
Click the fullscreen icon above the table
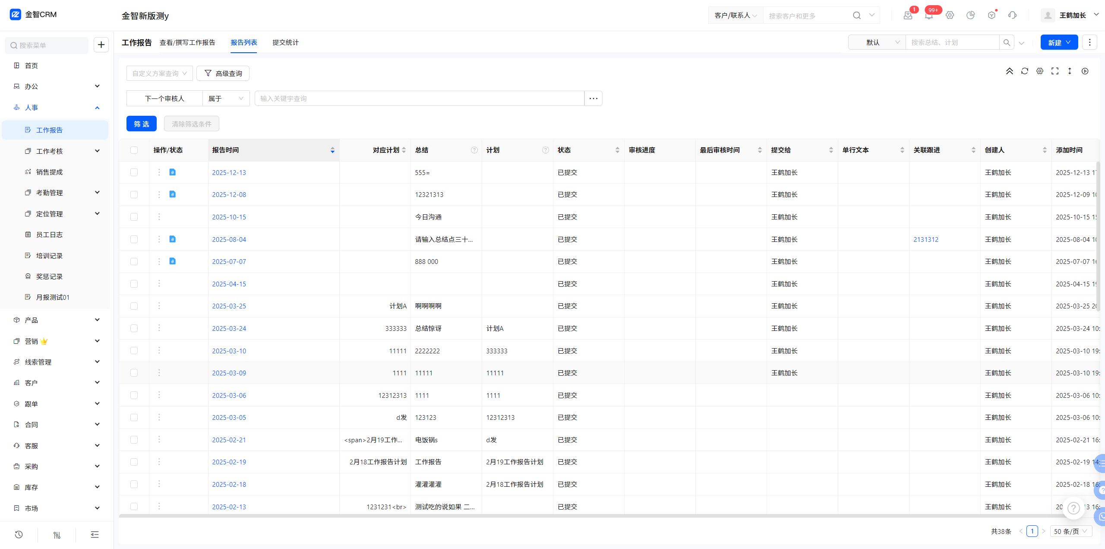[1055, 71]
